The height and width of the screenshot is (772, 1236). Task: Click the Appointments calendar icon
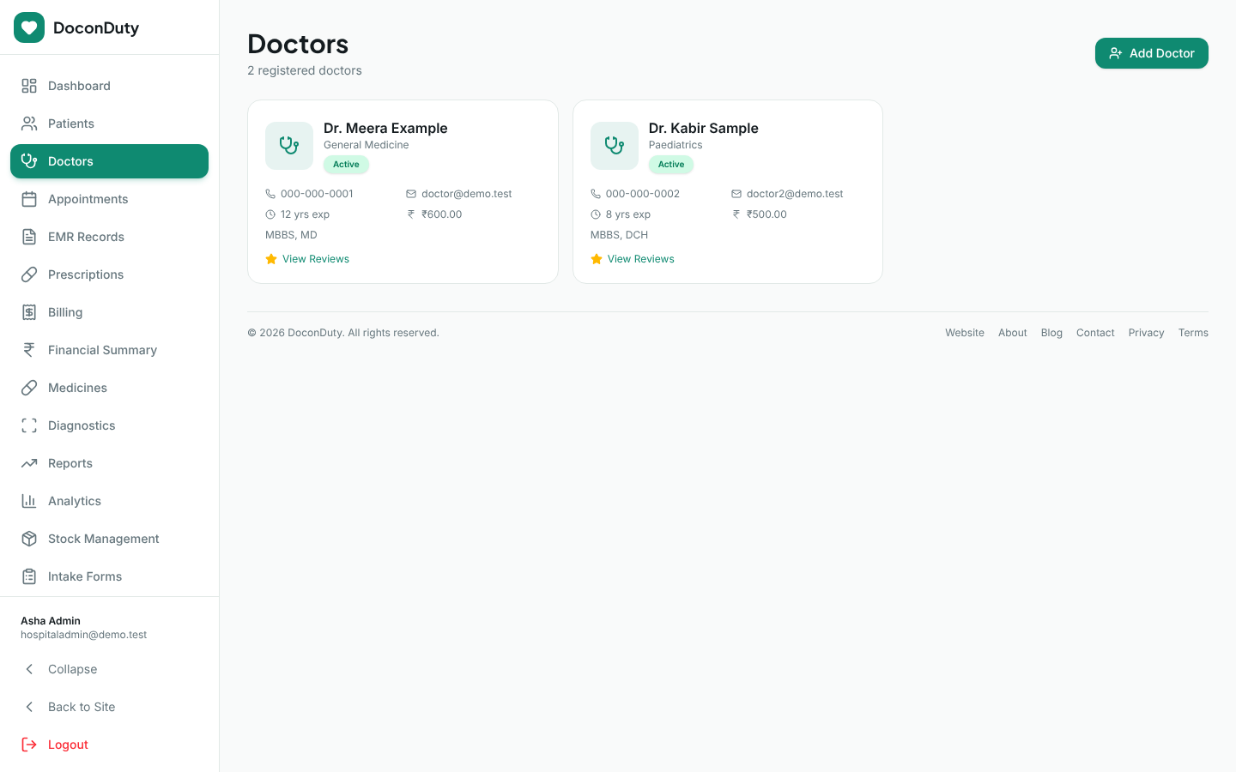(29, 199)
